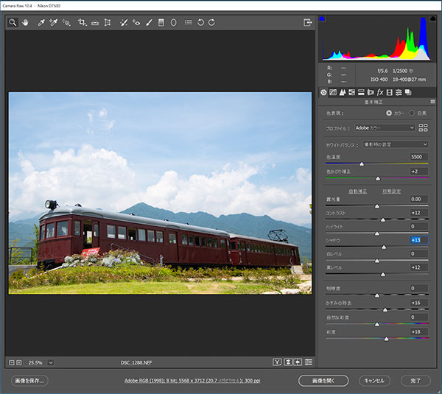Click the zoom out minus button
Screen dimensions: 442x394
coord(12,363)
